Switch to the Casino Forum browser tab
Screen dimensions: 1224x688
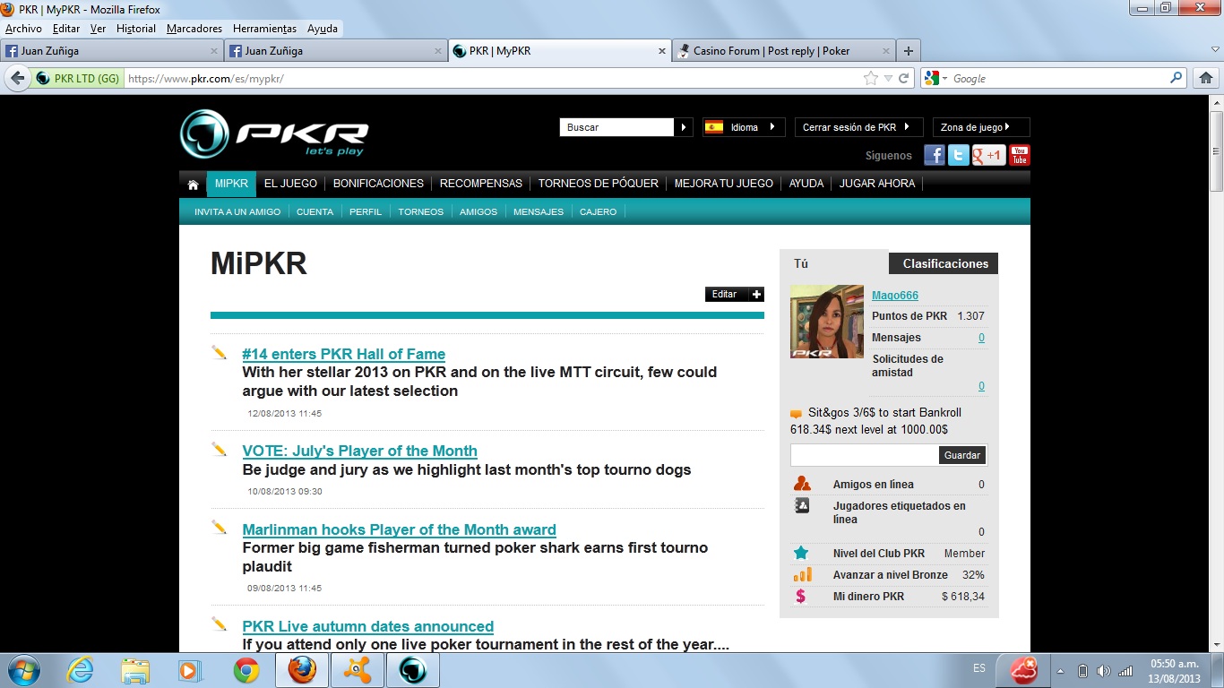coord(783,51)
